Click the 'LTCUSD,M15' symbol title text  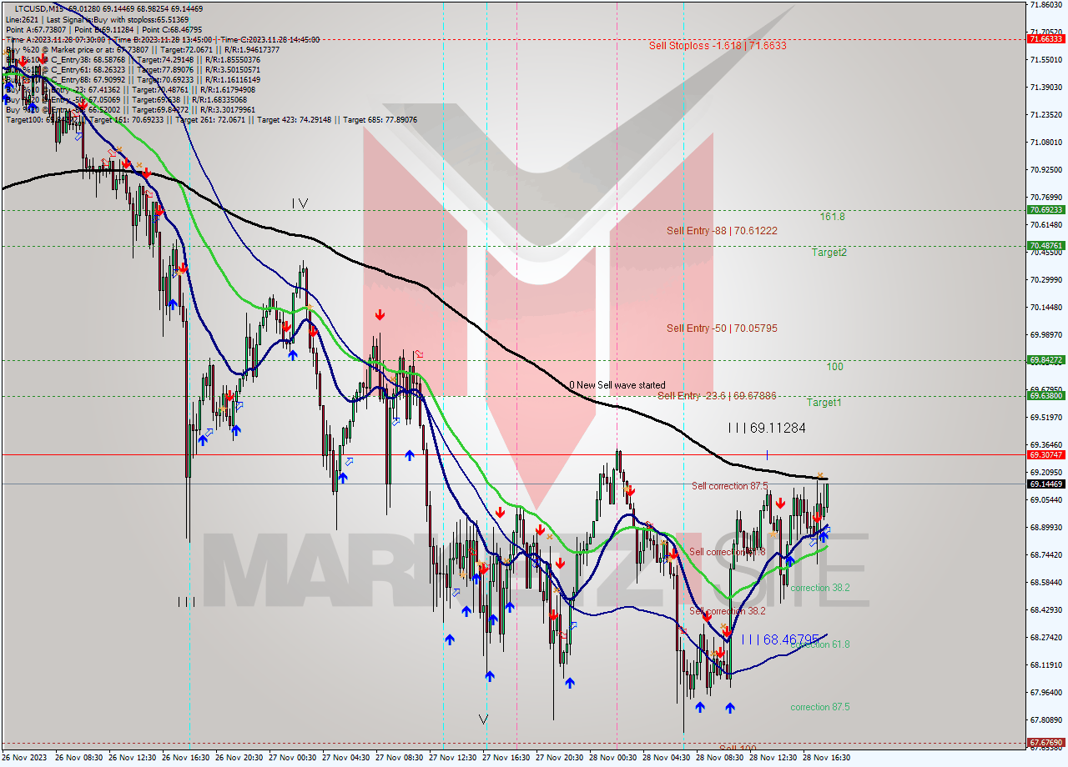38,8
